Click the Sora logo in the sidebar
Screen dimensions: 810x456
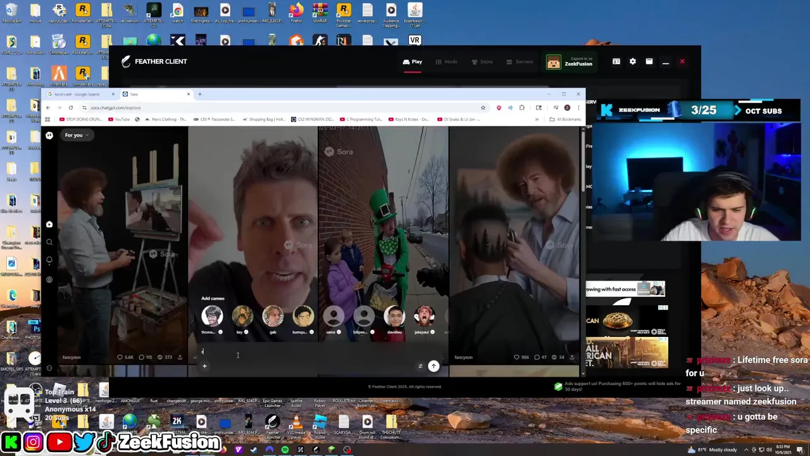pos(49,135)
